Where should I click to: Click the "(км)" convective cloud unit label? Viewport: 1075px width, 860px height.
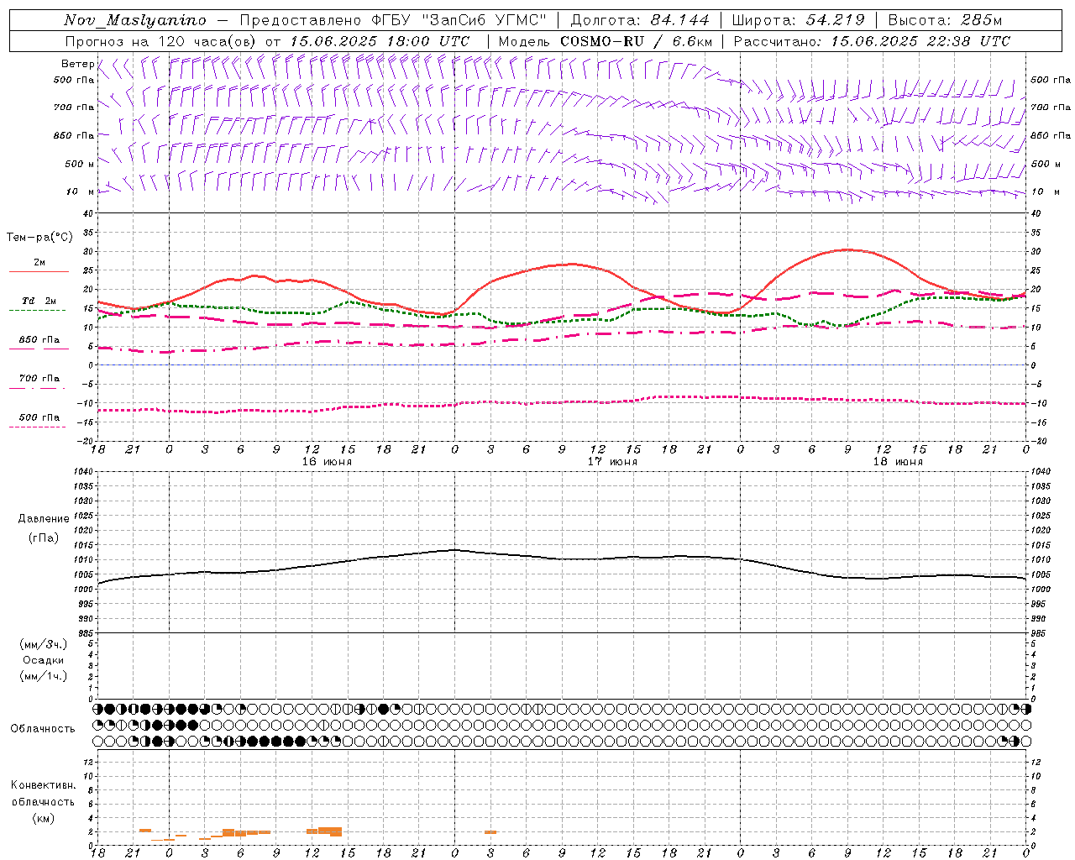pos(44,818)
